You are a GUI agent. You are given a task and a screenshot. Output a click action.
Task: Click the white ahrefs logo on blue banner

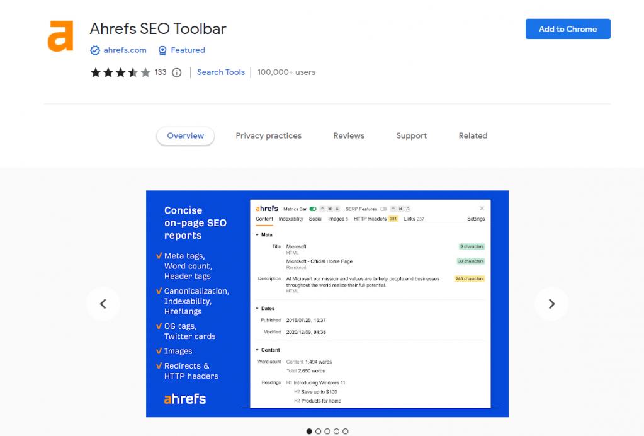tap(185, 399)
